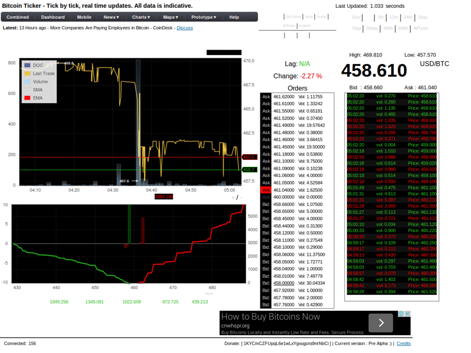
Task: Click the Connected: 156 status text
Action: pyautogui.click(x=20, y=343)
